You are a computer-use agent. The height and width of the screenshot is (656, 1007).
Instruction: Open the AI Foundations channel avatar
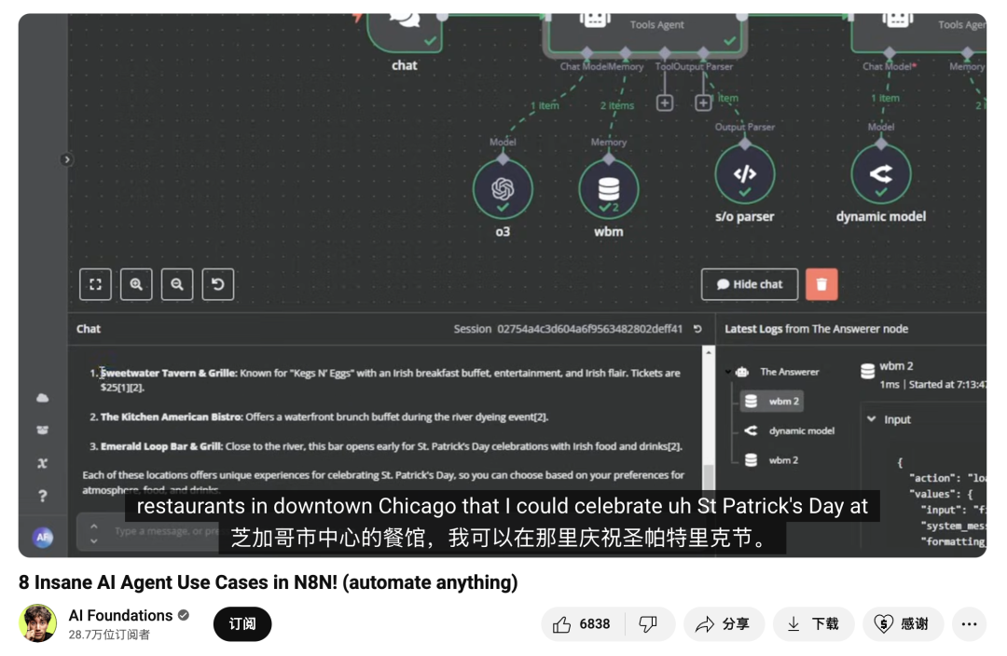38,623
